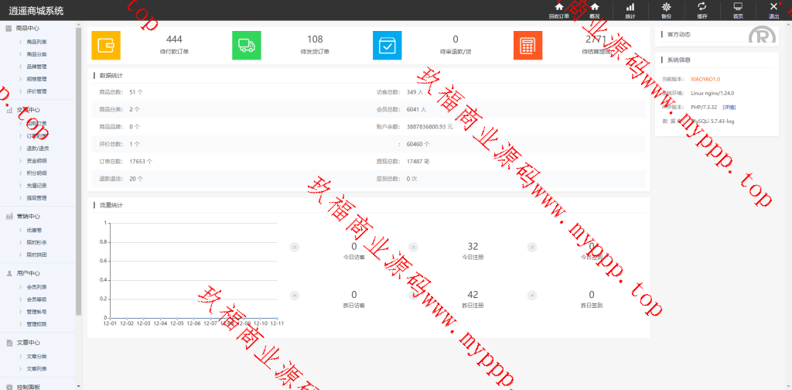Click the 备份 backup gear icon

point(666,8)
